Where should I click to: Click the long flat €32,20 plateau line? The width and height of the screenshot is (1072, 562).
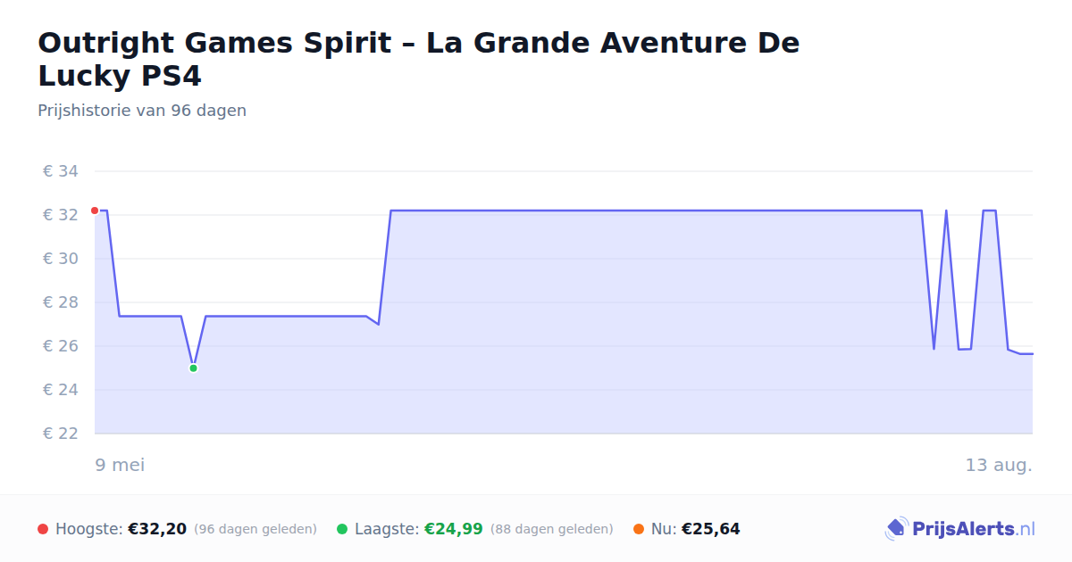click(x=656, y=211)
